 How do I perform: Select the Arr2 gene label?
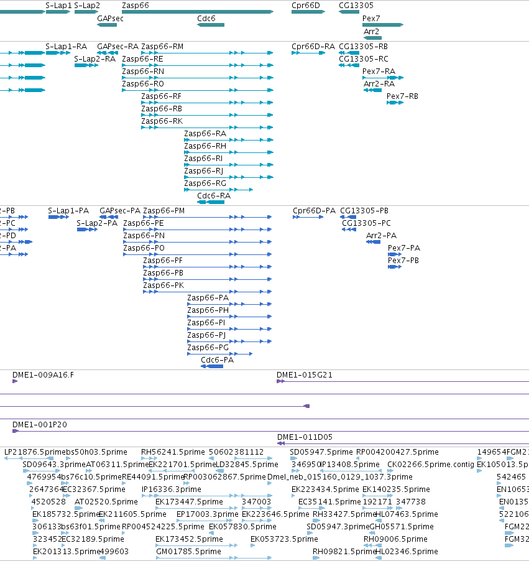pos(371,32)
